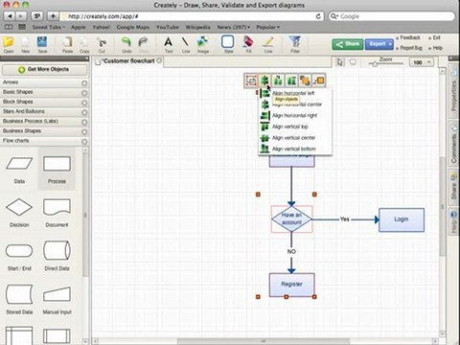
Task: Choose Align vertical bottom
Action: point(295,149)
